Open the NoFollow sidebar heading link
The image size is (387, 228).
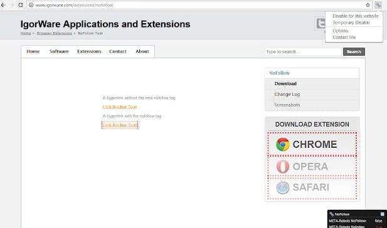pos(279,73)
